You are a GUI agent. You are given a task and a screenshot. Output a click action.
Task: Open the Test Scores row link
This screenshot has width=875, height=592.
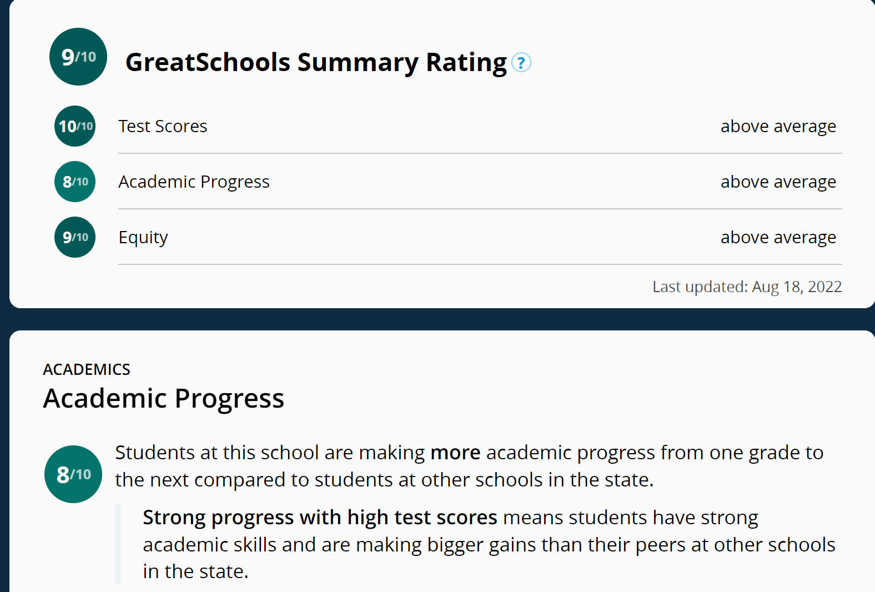[x=163, y=127]
